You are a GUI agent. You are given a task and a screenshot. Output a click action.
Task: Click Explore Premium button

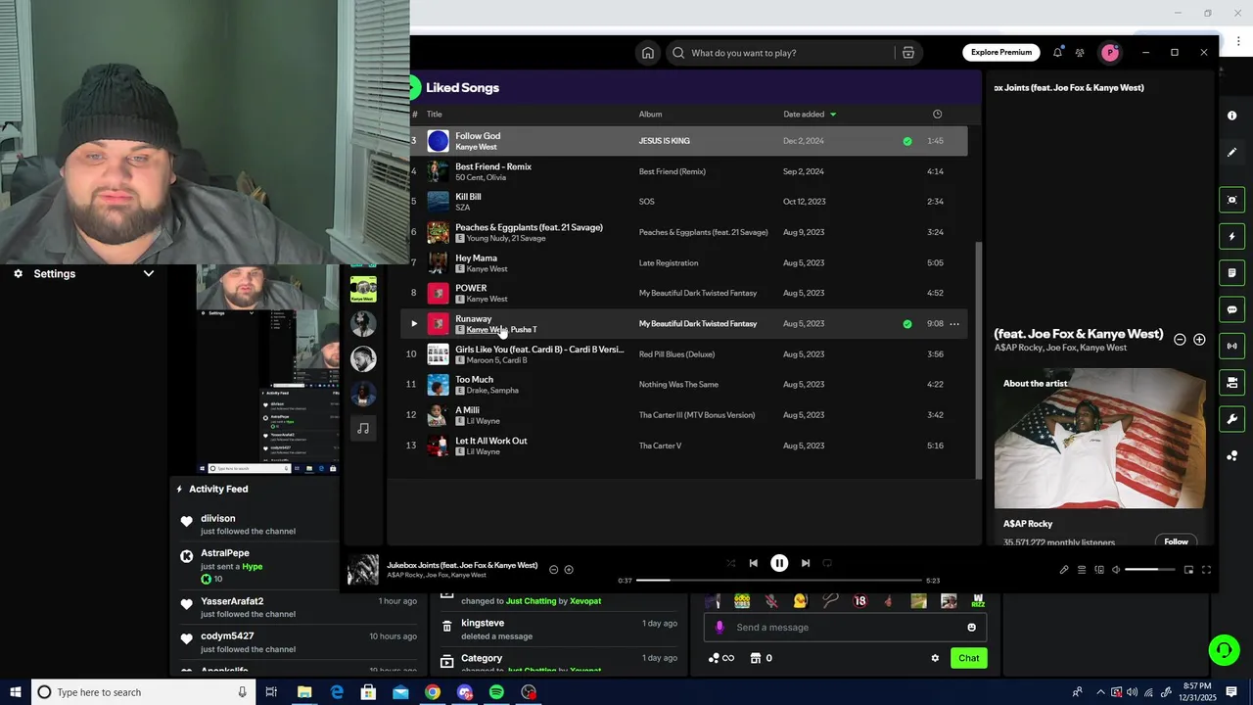1001,53
